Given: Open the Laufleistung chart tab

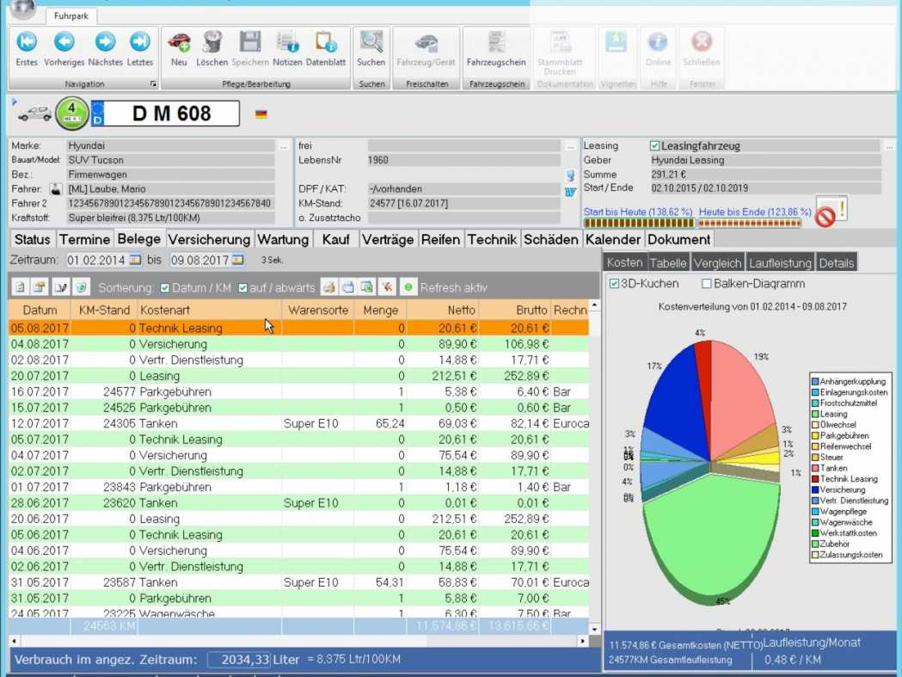Looking at the screenshot, I should pos(780,262).
